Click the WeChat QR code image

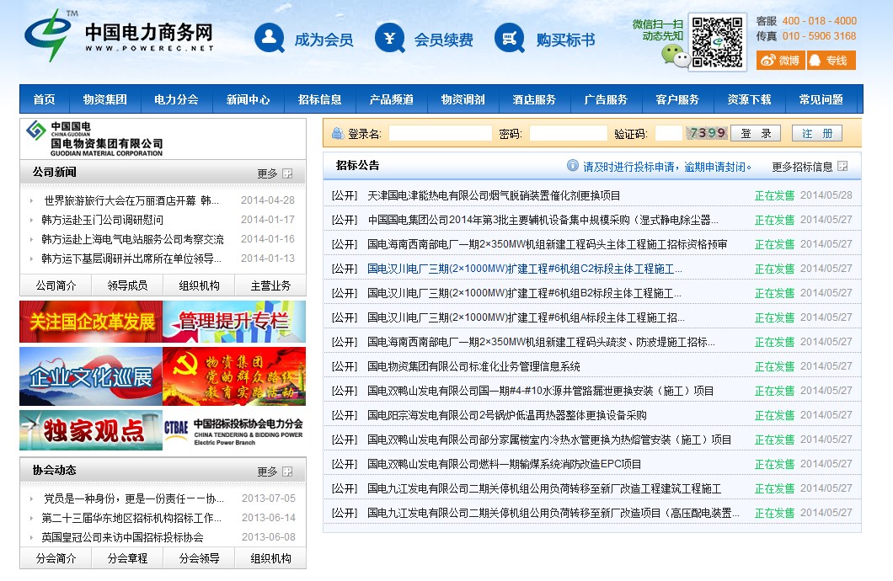[717, 42]
